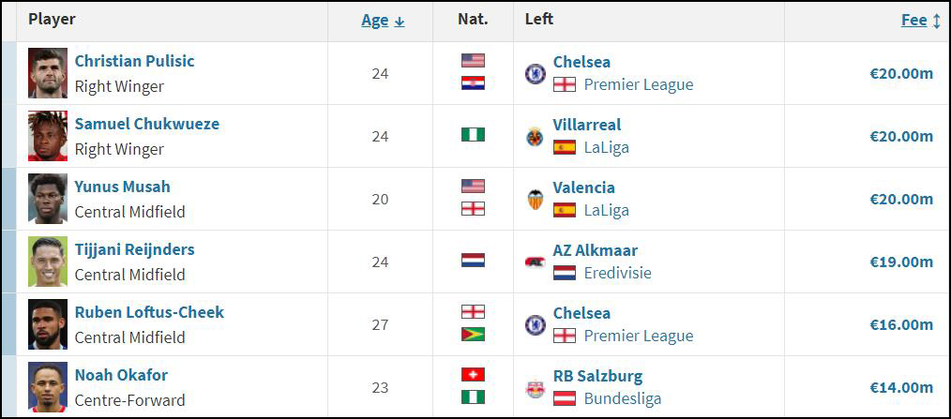This screenshot has width=951, height=419.
Task: Click the Chelsea crest in Pulisic's row
Action: (x=535, y=73)
